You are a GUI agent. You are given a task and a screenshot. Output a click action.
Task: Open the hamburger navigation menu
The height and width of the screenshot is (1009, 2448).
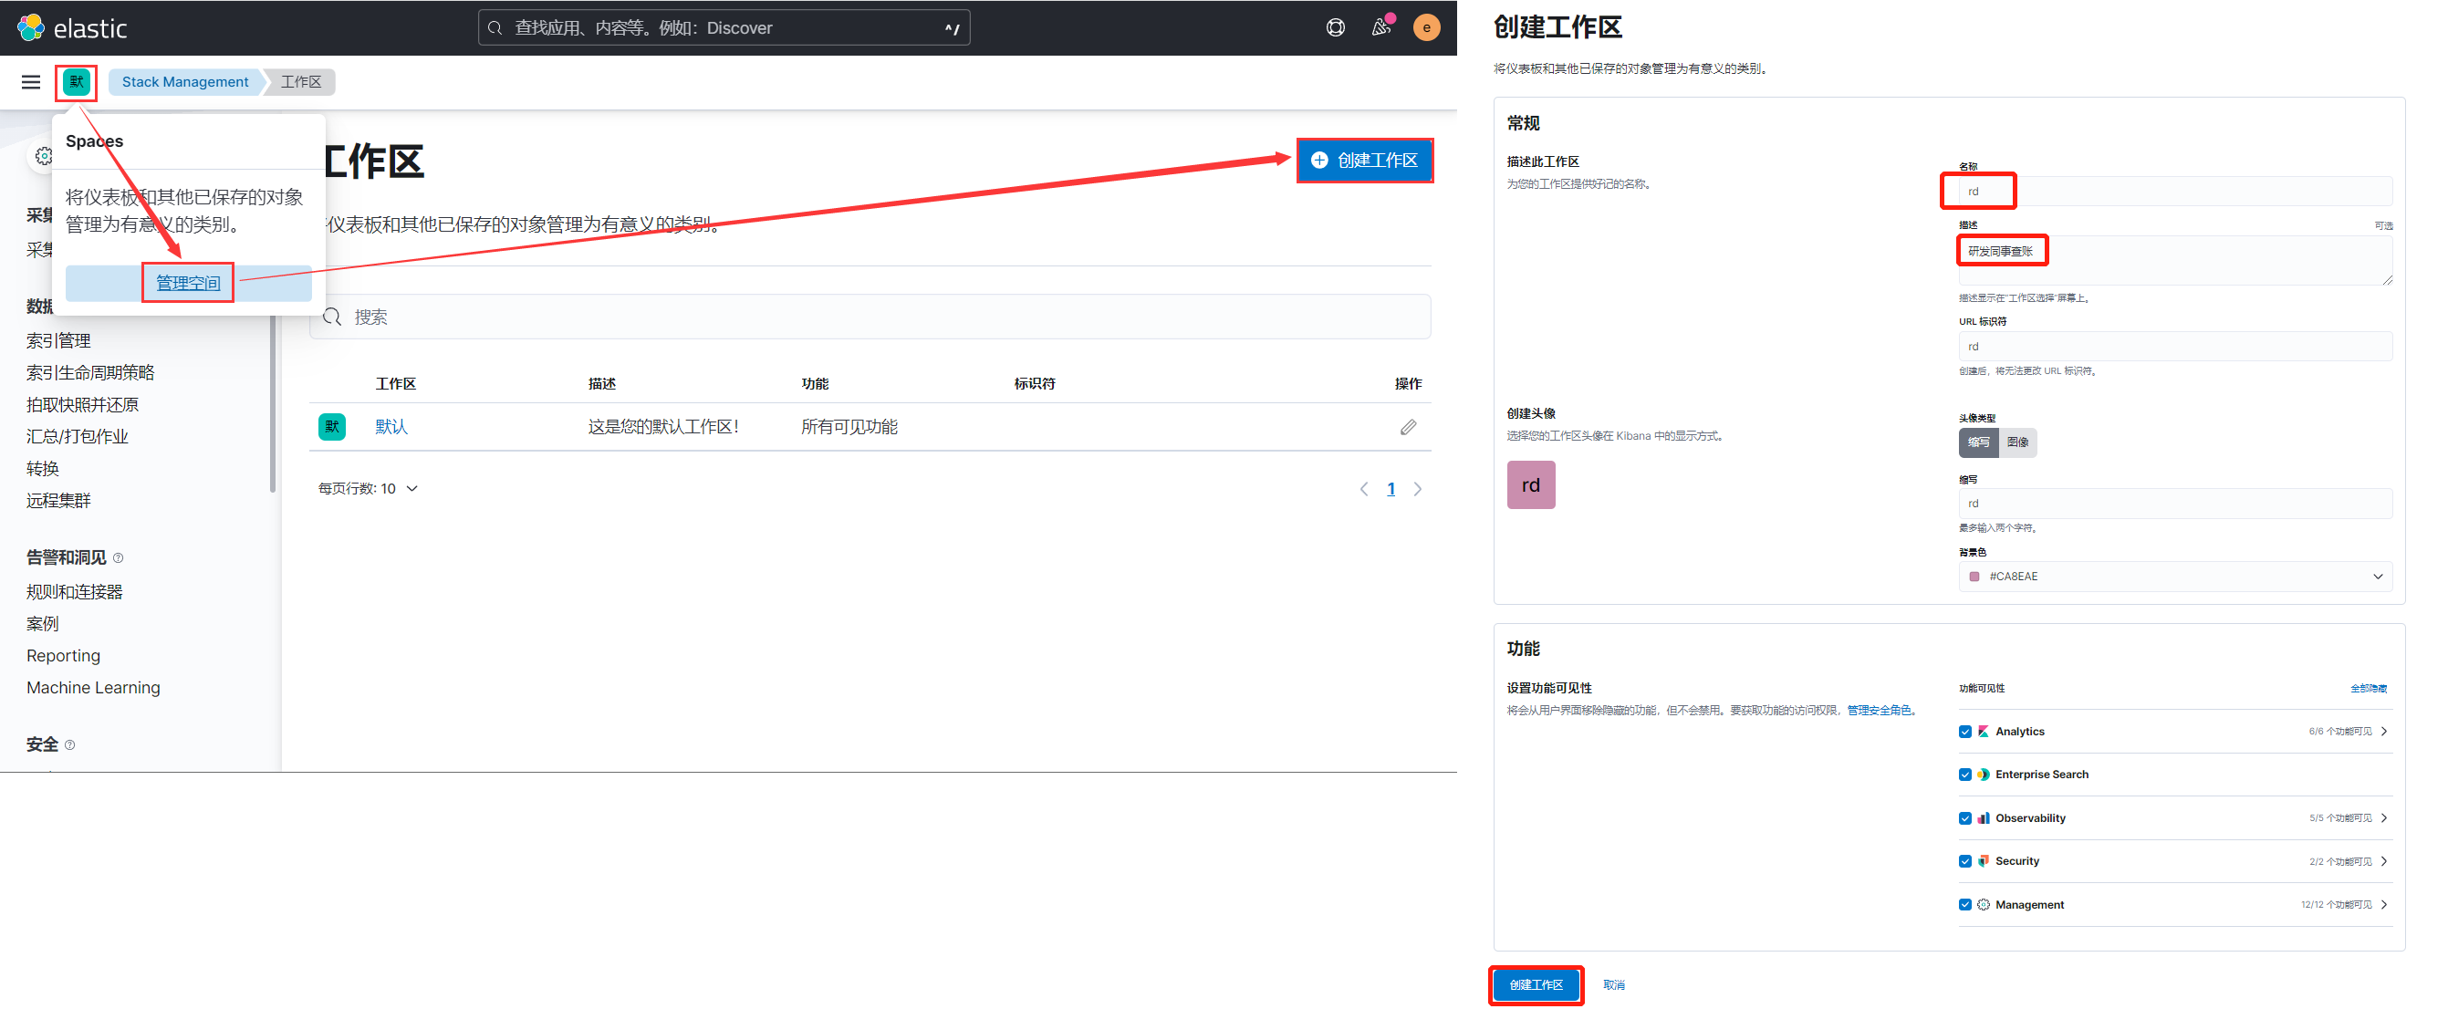click(x=30, y=82)
